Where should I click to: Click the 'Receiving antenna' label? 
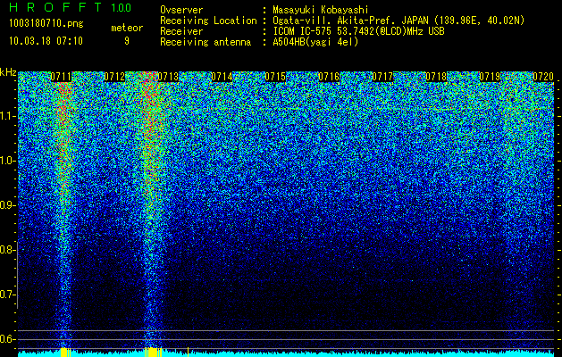(x=206, y=42)
